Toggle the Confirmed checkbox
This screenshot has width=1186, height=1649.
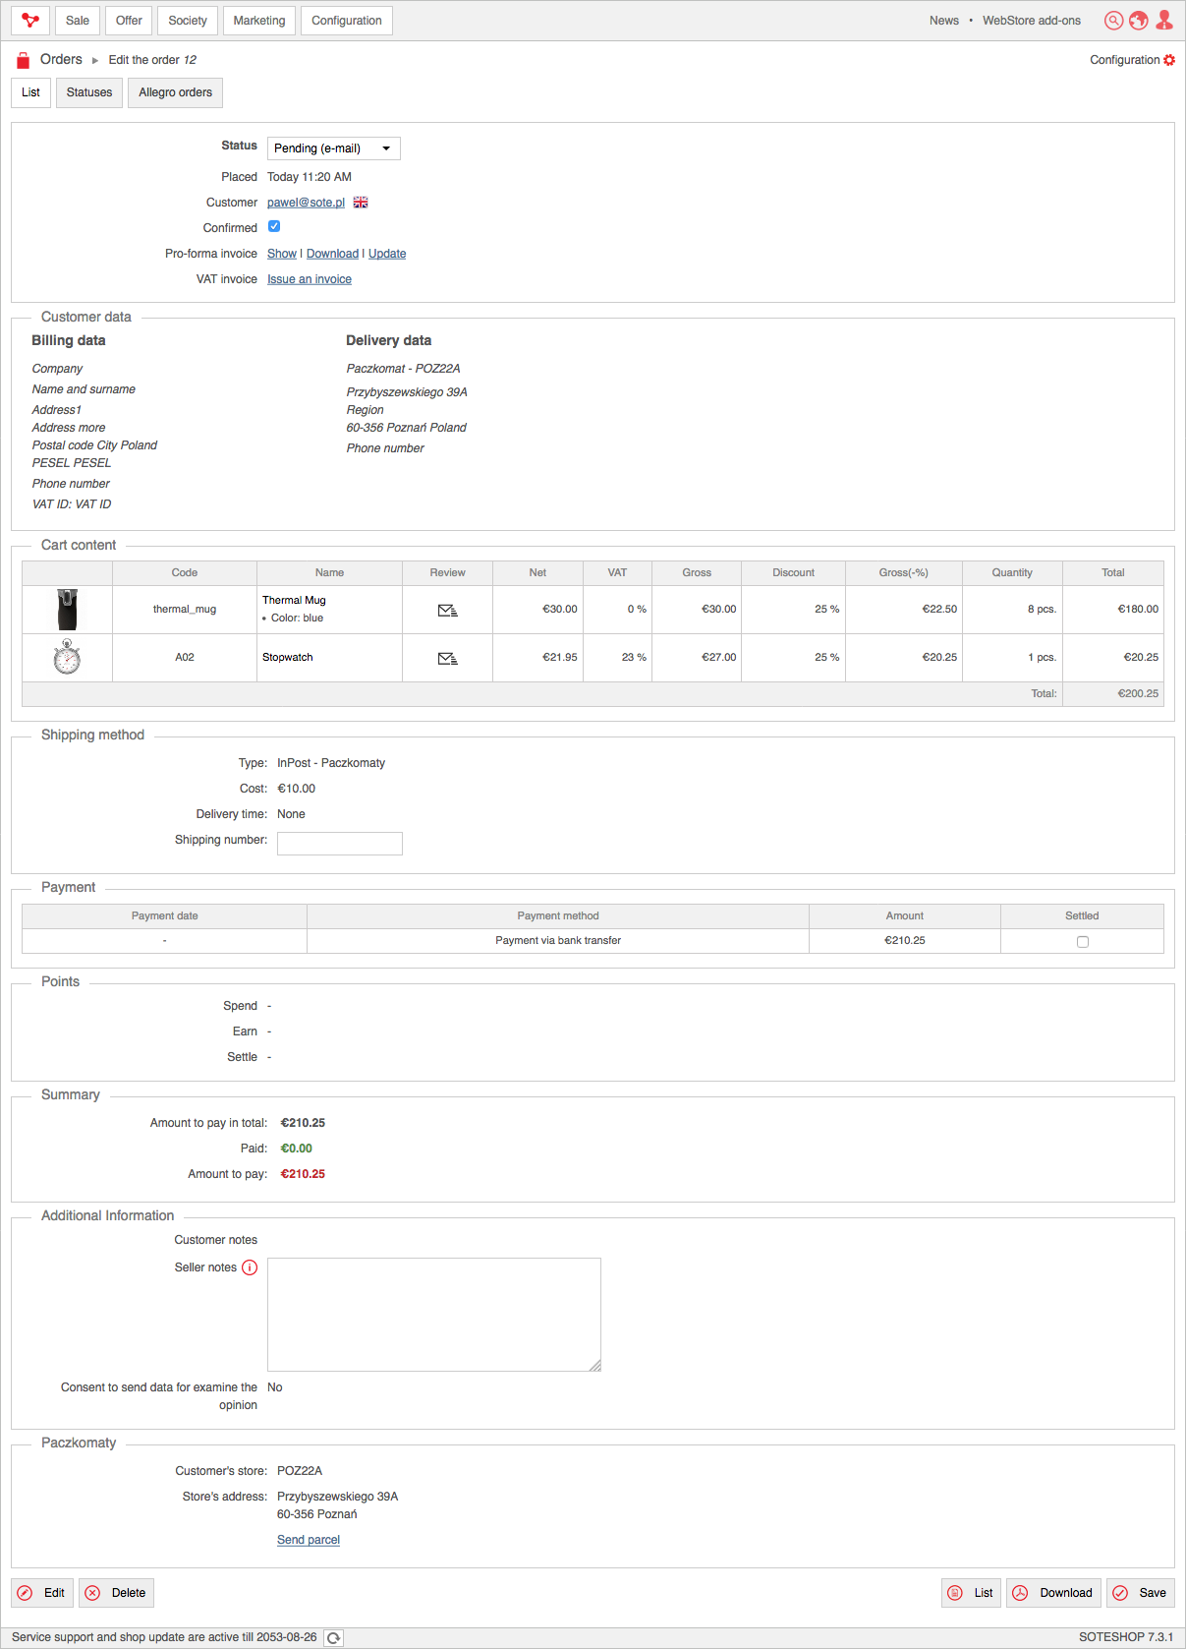coord(274,227)
